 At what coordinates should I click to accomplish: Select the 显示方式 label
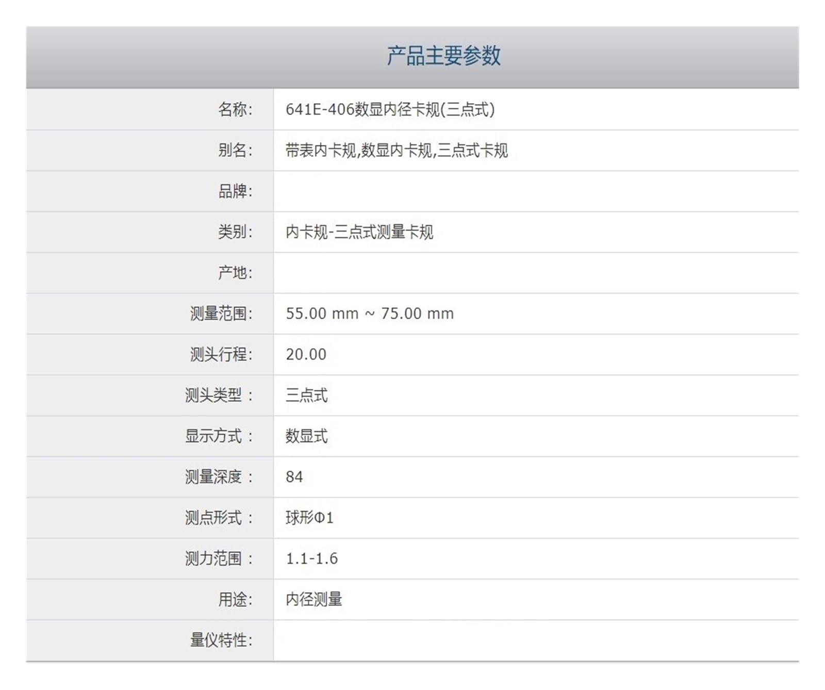219,436
